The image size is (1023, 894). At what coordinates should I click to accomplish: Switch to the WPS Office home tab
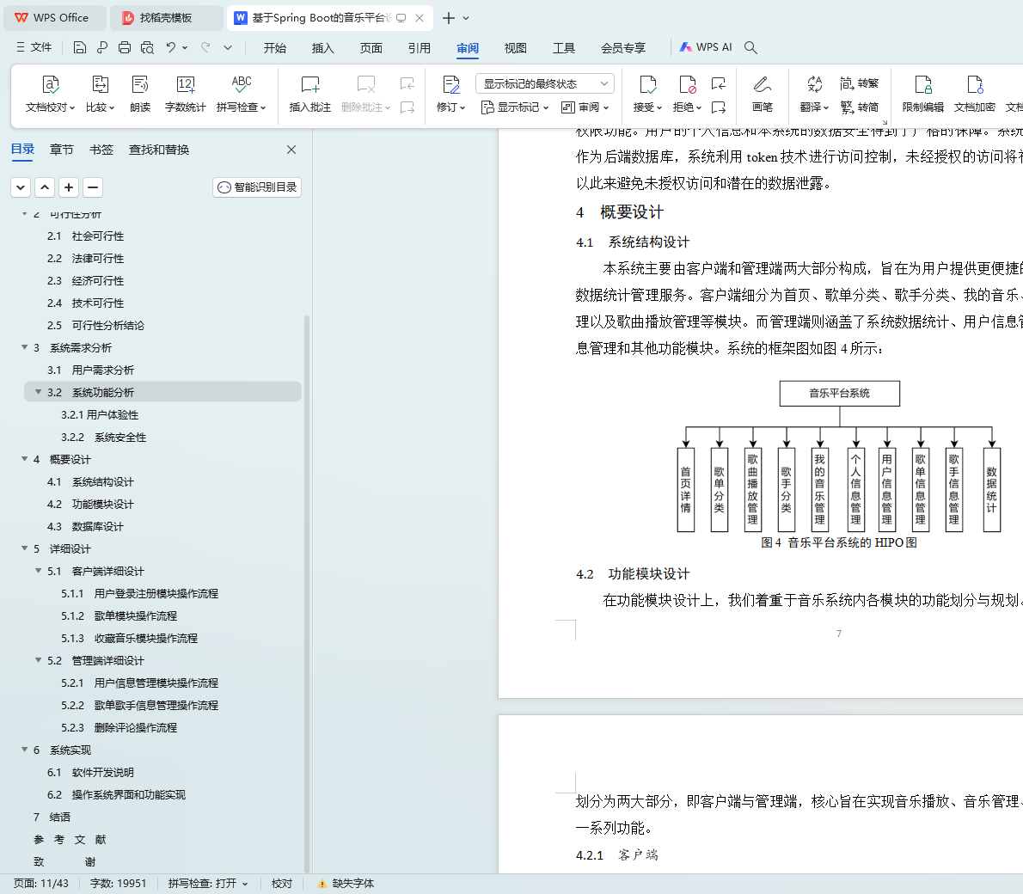pyautogui.click(x=54, y=17)
